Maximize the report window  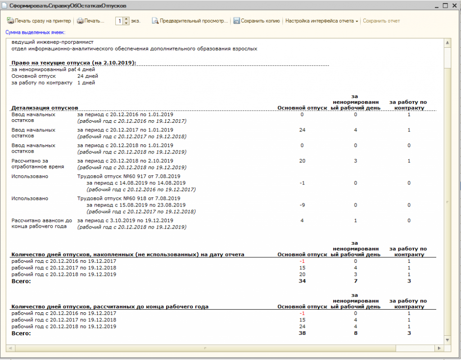pos(445,6)
